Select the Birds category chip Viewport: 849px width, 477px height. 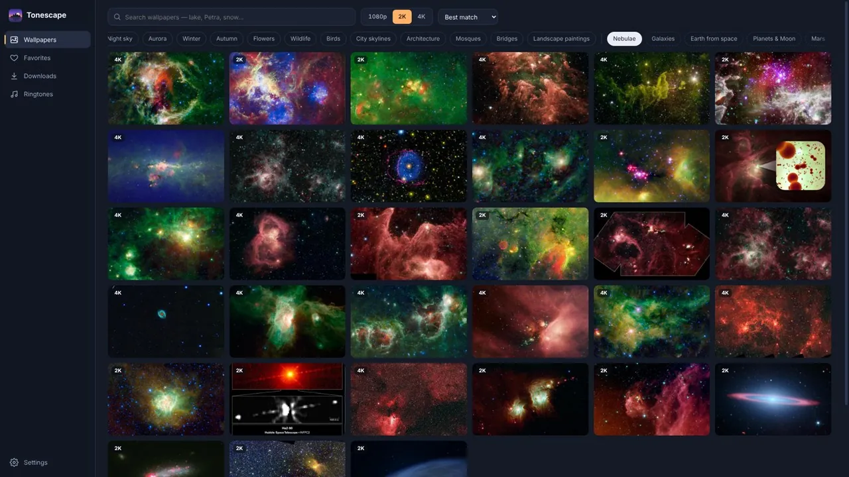click(x=334, y=38)
